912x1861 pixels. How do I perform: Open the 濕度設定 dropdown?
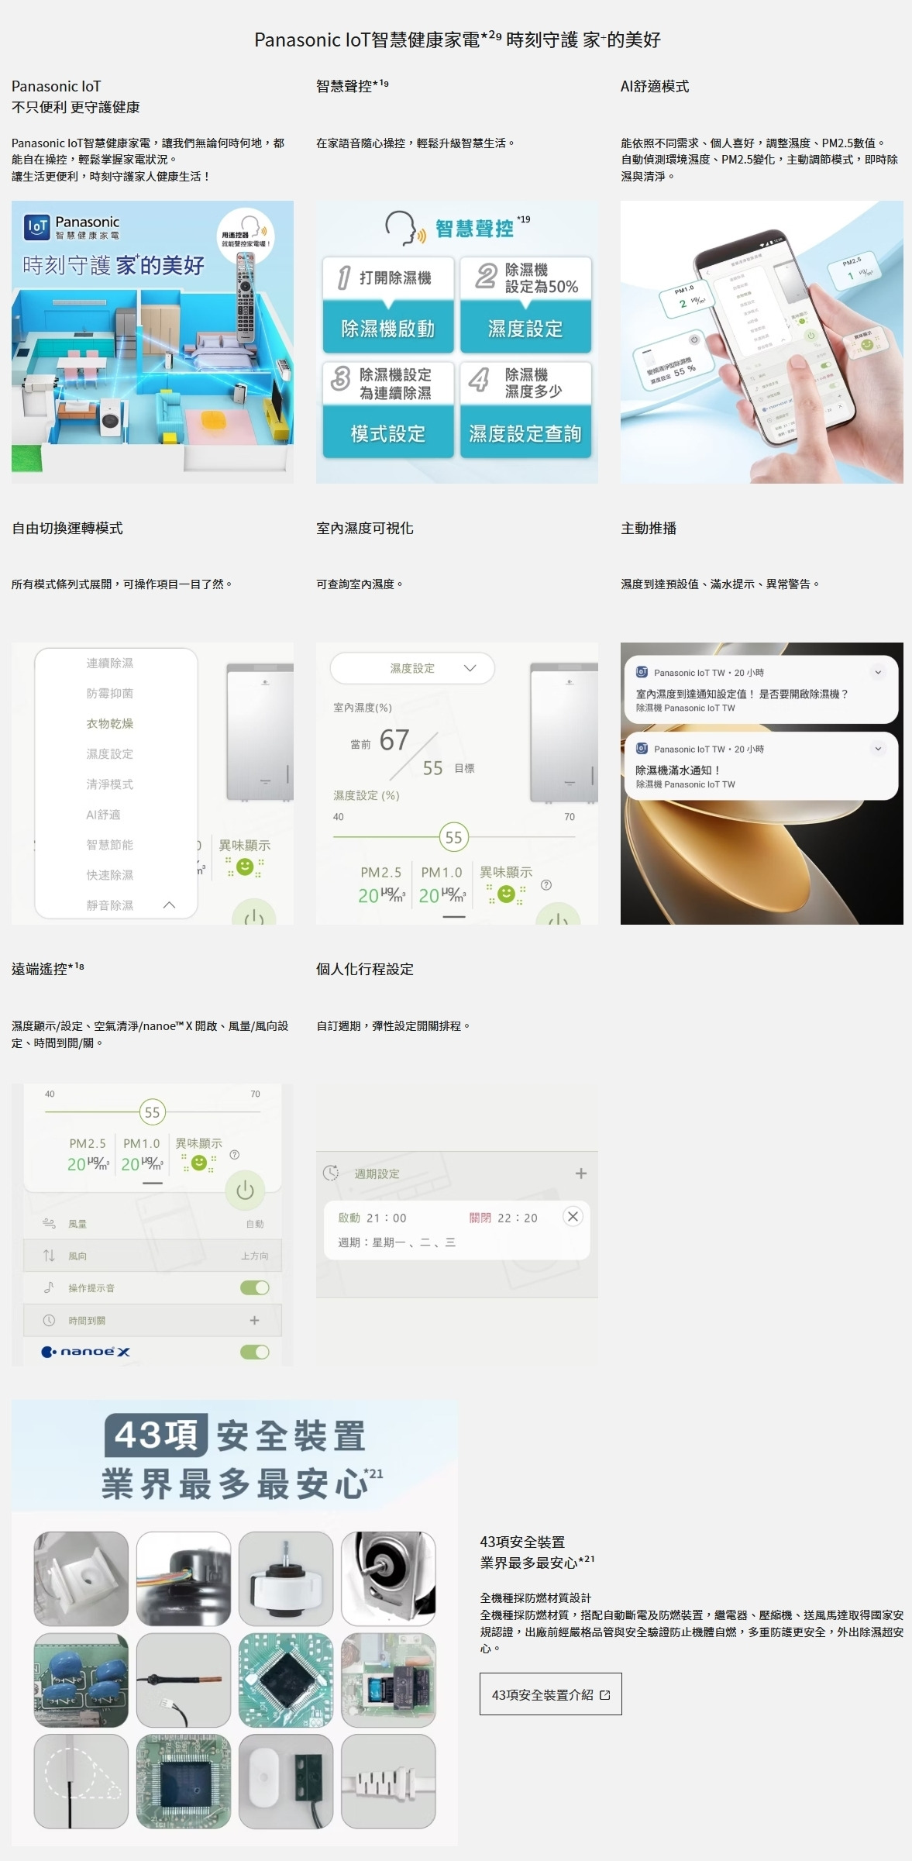pos(412,668)
